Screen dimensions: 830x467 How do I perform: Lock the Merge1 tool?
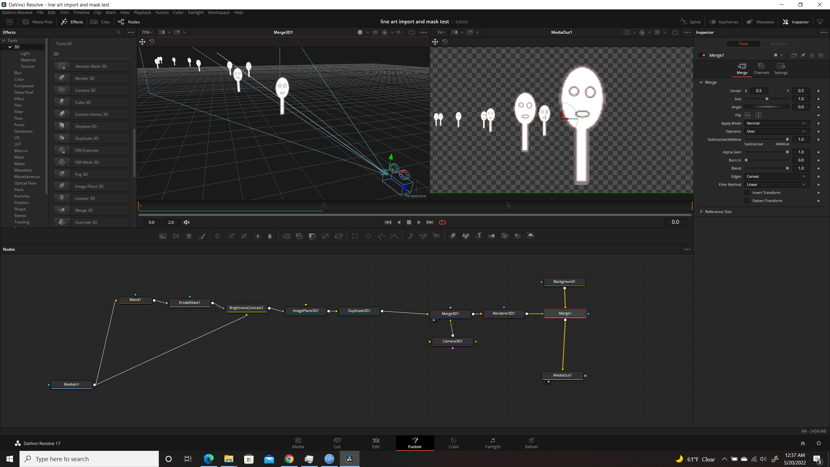pos(812,55)
